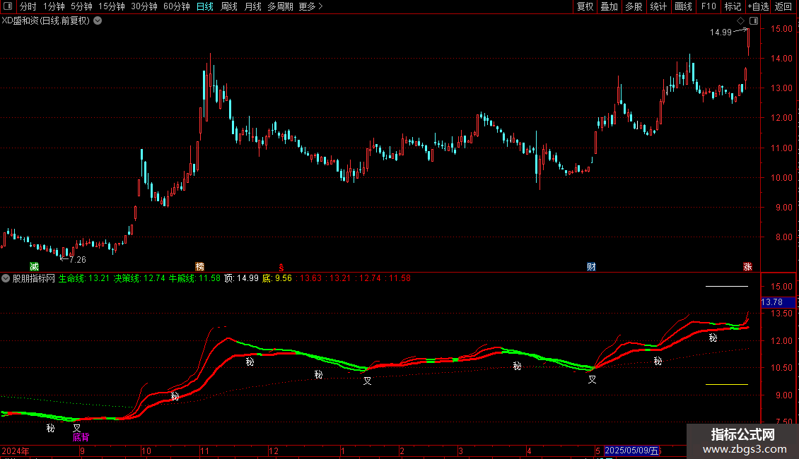799x459 pixels.
Task: Open the 画线 drawing tools
Action: click(x=683, y=6)
